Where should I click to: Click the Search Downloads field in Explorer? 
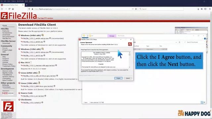coord(193,42)
